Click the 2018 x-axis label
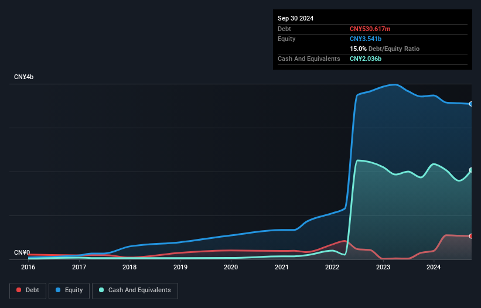481x308 pixels. click(129, 267)
